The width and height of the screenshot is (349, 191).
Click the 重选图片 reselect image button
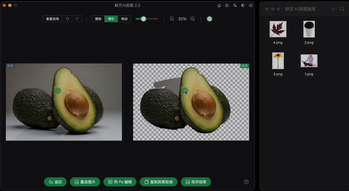click(85, 182)
